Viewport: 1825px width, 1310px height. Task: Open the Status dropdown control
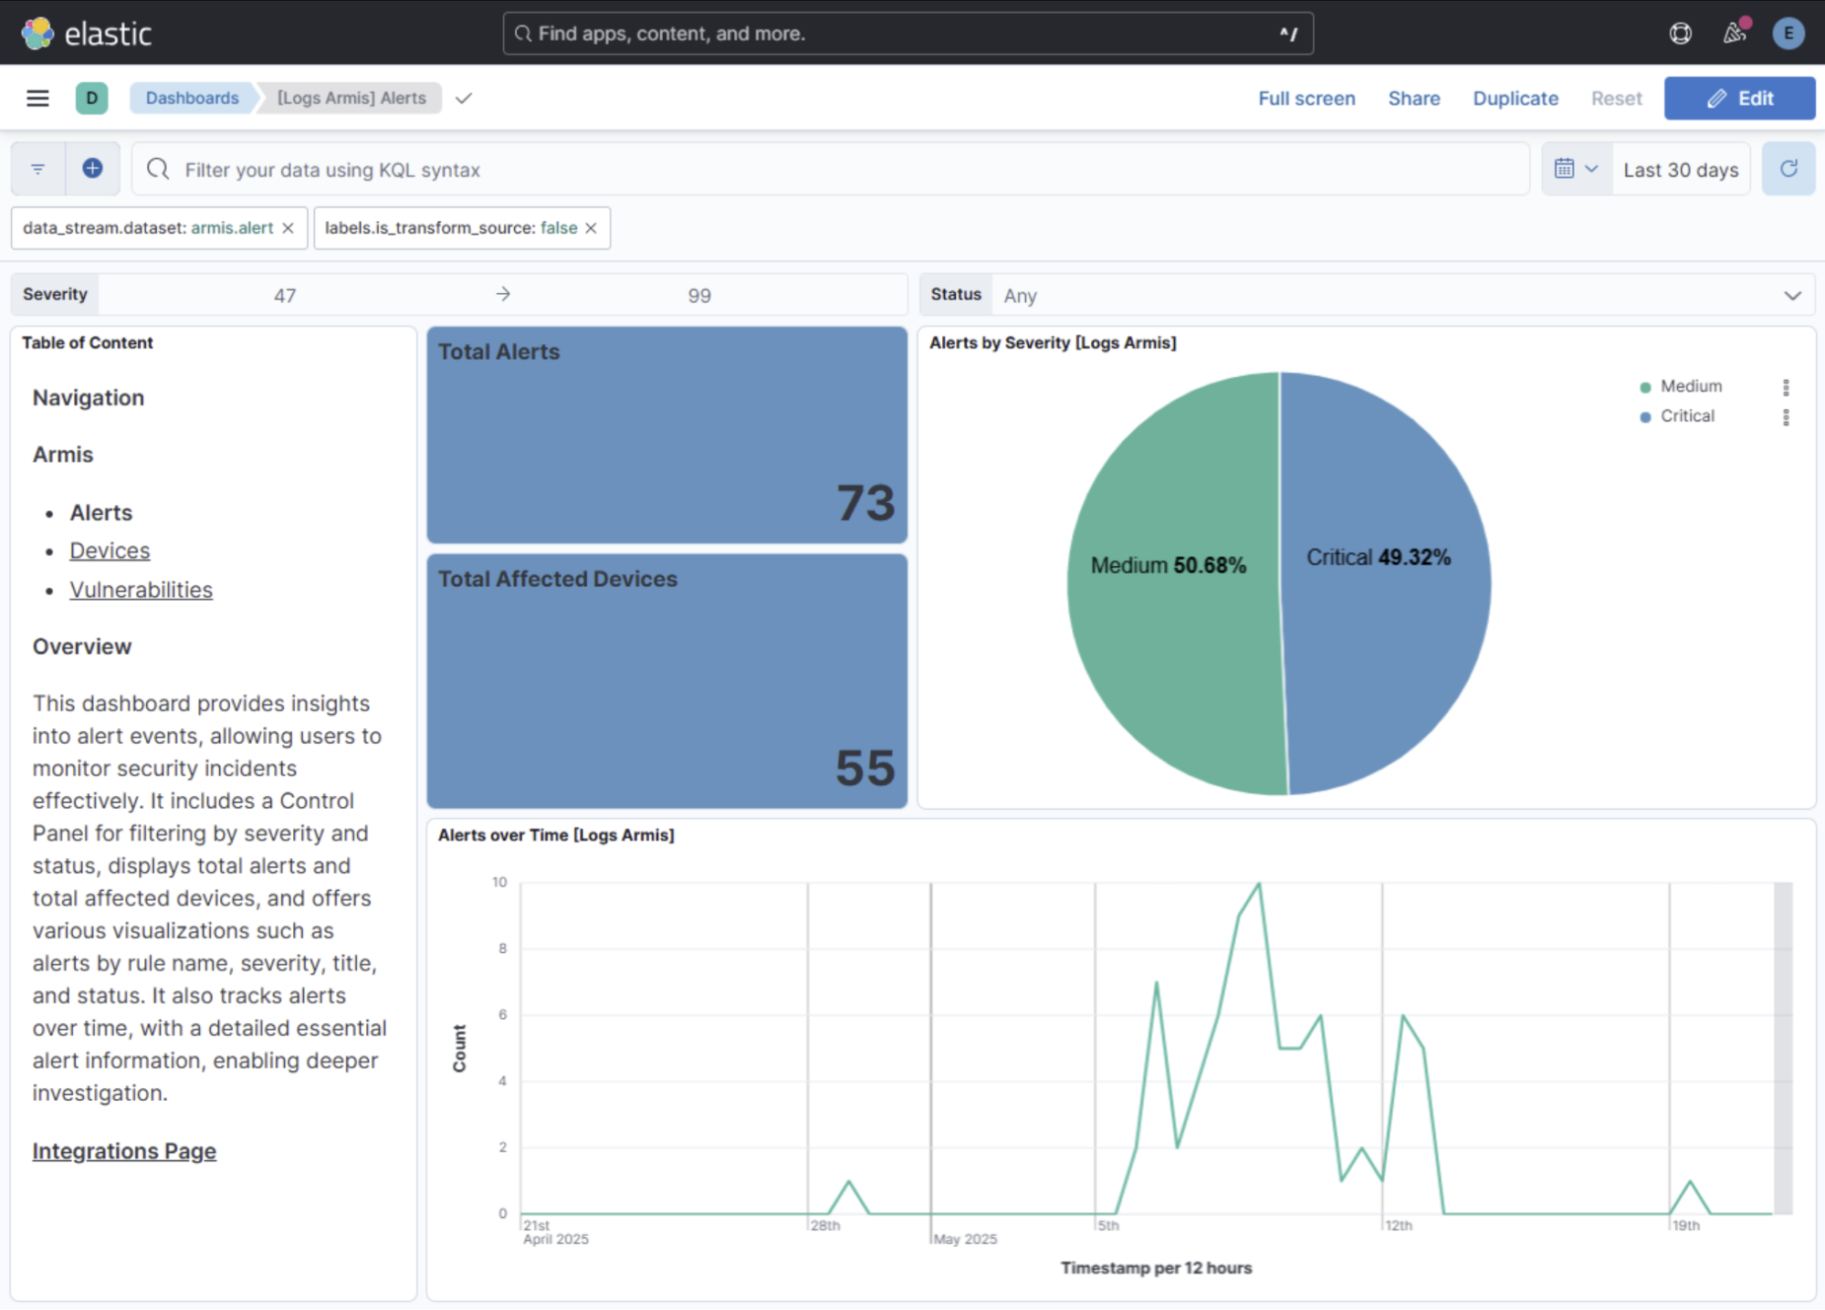point(1401,295)
